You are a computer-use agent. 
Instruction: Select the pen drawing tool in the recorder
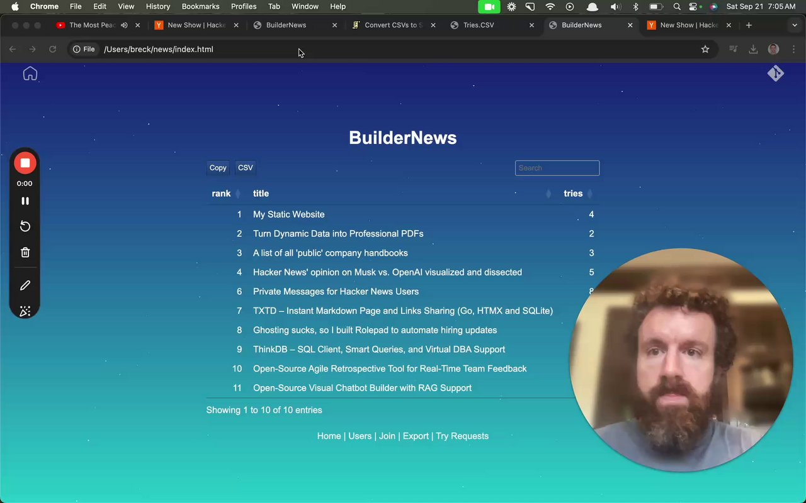[x=25, y=285]
